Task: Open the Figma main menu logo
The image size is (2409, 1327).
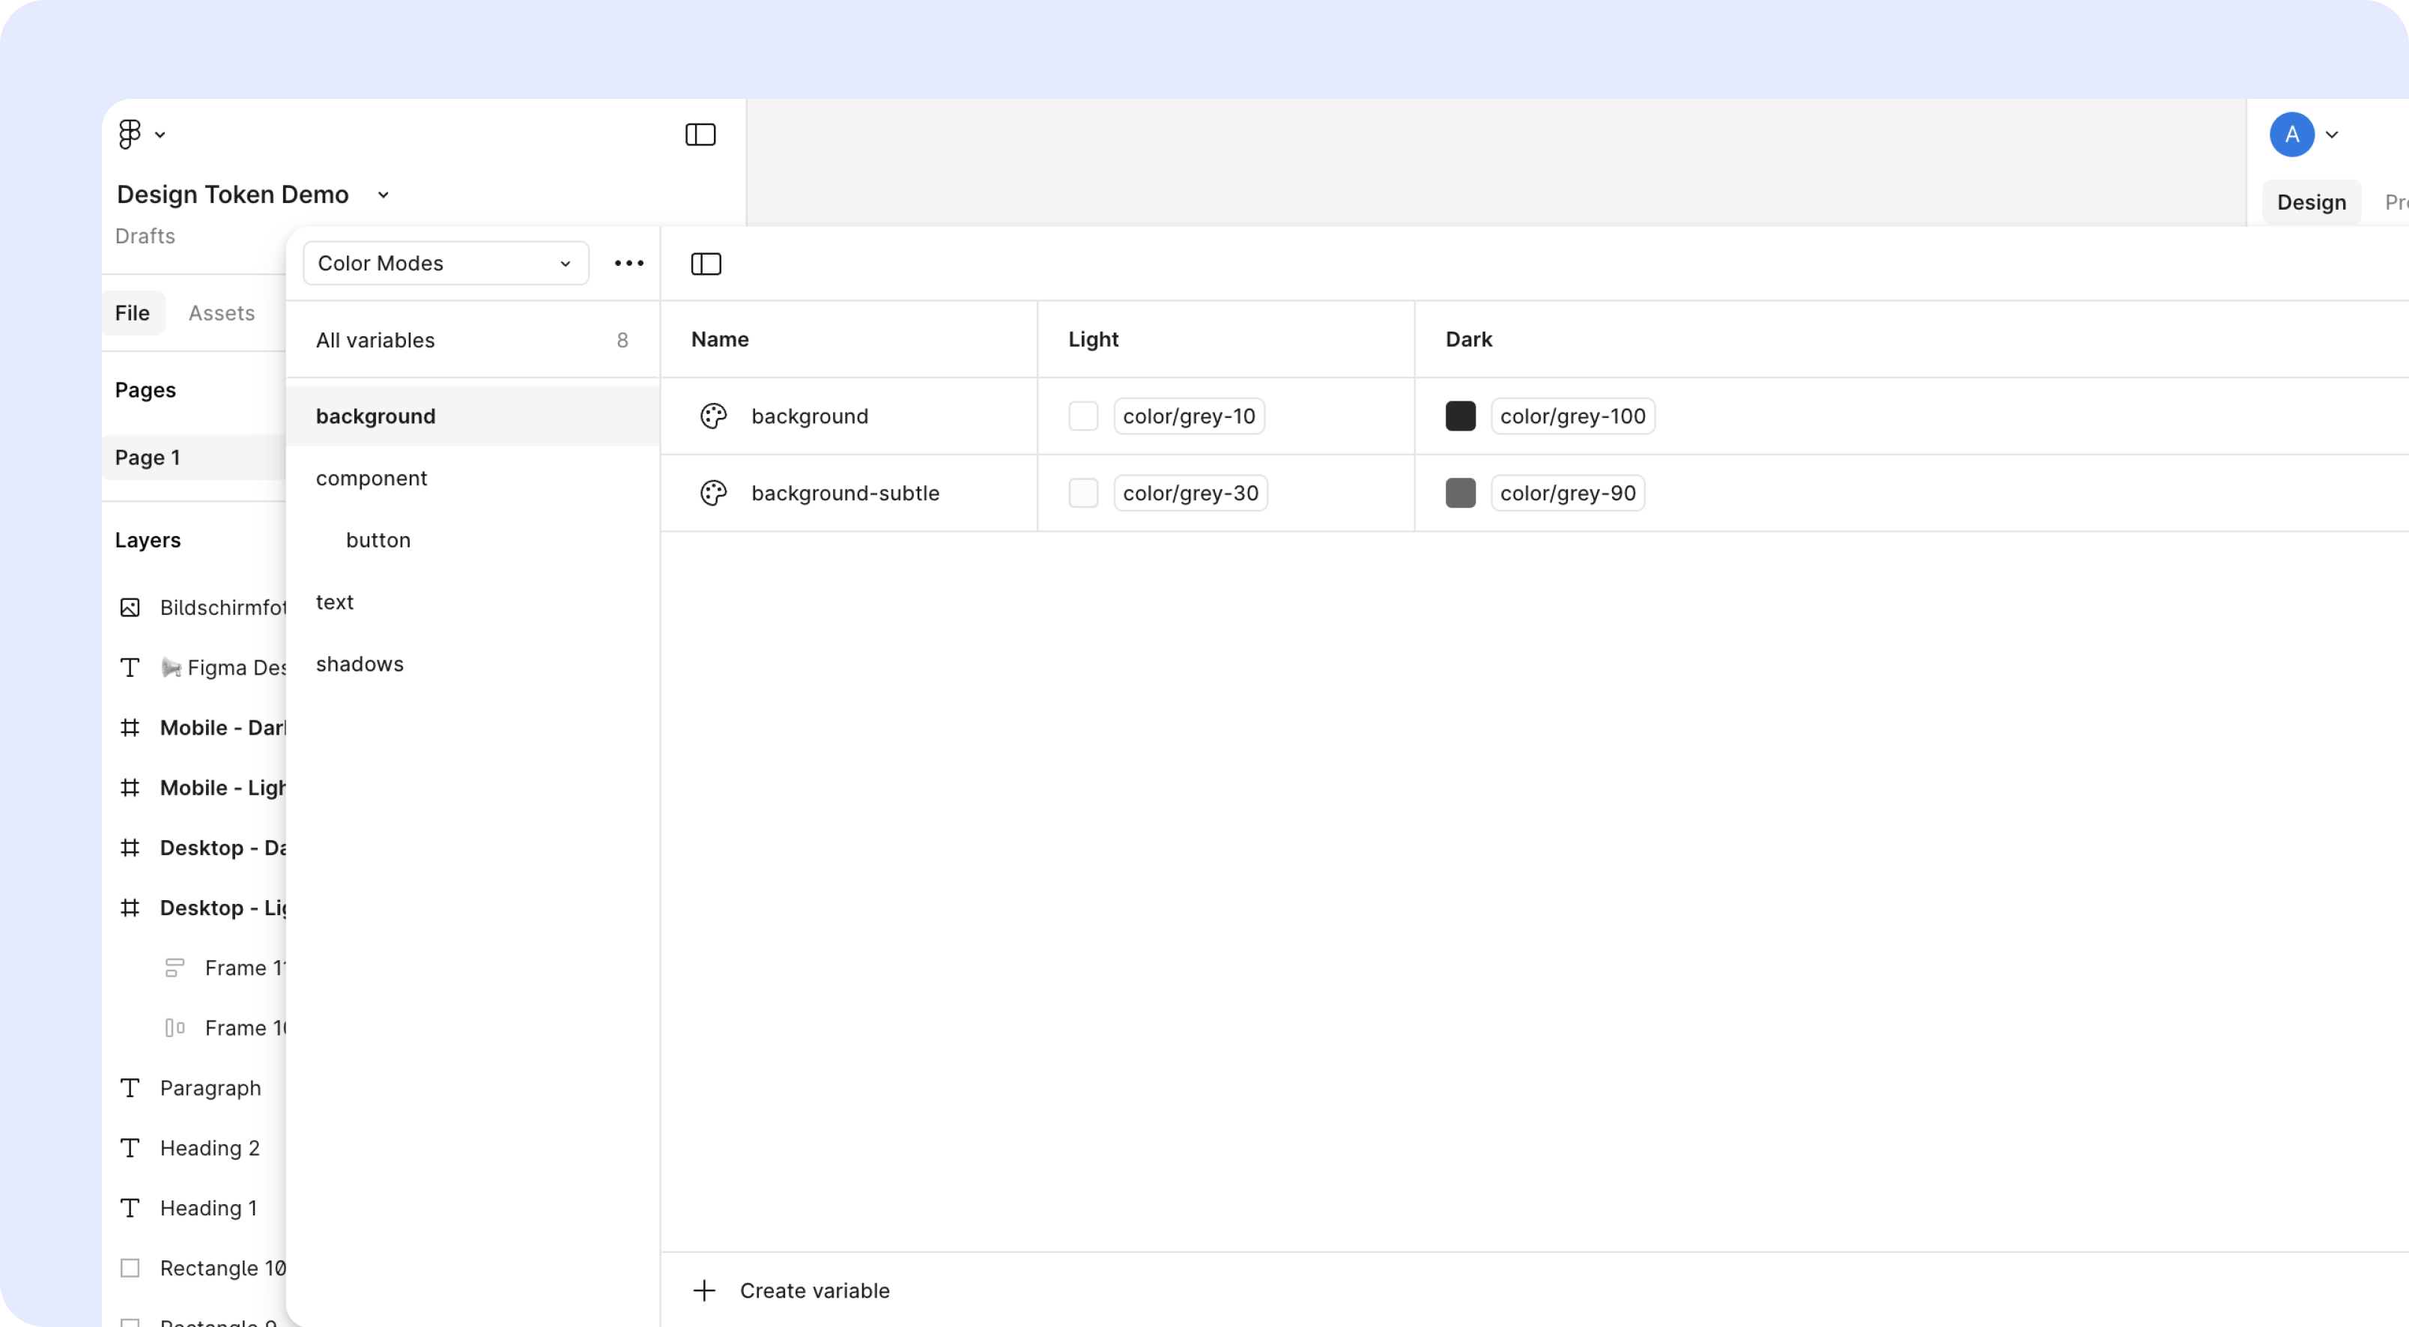Action: pos(130,135)
